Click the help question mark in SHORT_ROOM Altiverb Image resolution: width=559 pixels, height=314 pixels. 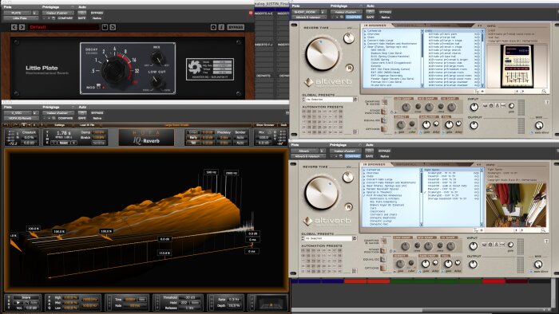547,103
